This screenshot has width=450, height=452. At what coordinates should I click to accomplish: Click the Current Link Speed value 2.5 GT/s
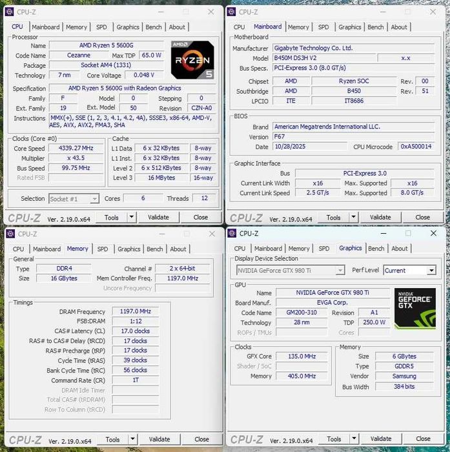tap(318, 193)
